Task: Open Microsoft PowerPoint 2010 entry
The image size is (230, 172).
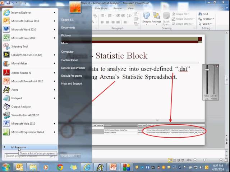Action: pyautogui.click(x=30, y=81)
